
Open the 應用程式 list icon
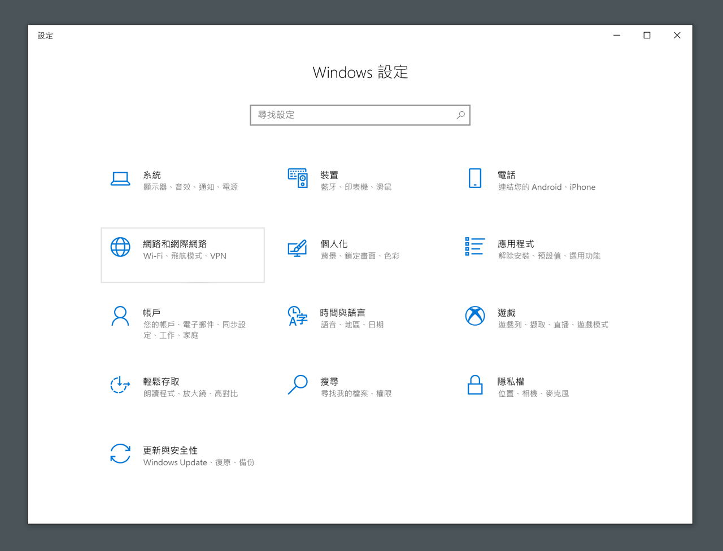474,247
